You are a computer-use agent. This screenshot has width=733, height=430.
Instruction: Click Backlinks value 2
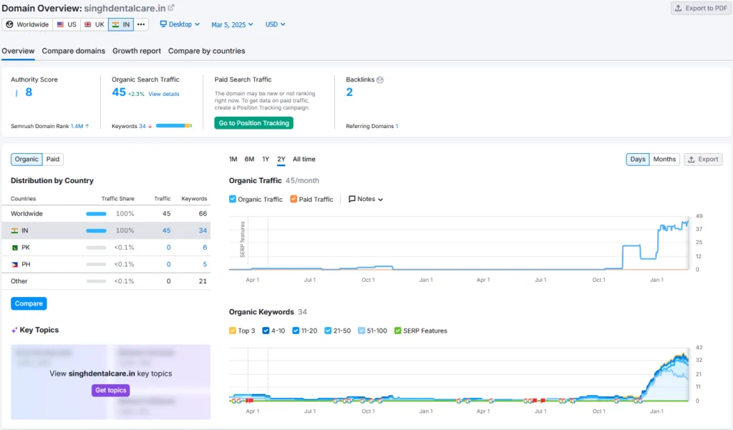point(349,92)
